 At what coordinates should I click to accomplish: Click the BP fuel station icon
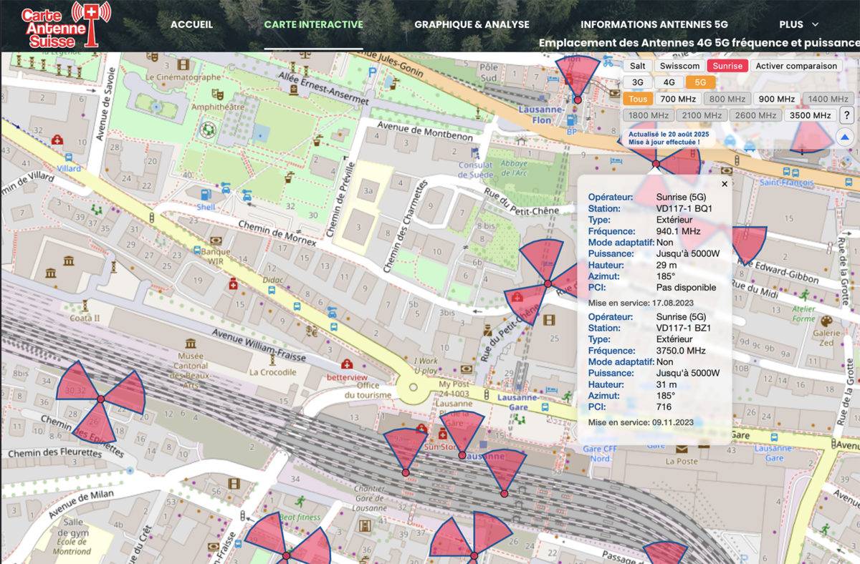[571, 120]
